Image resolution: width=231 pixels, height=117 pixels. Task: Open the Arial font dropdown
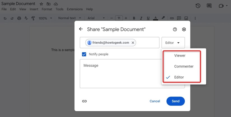96,18
